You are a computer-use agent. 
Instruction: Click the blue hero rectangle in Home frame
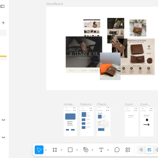pyautogui.click(x=70, y=116)
